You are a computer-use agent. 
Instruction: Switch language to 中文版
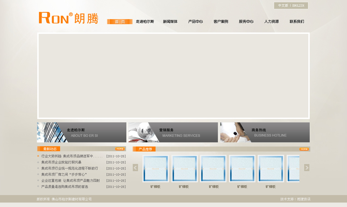pos(283,6)
